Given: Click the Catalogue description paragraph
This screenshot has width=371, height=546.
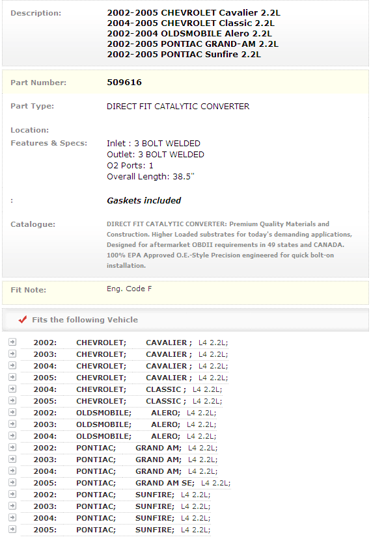Looking at the screenshot, I should pyautogui.click(x=229, y=245).
